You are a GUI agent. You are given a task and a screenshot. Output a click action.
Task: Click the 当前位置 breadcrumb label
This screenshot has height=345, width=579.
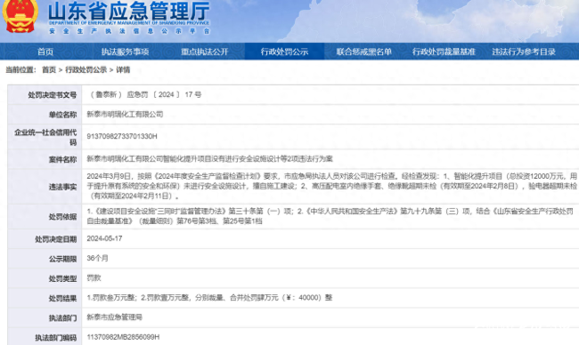coord(20,69)
